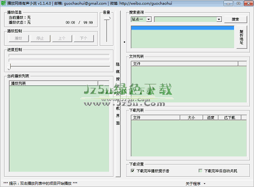This screenshot has width=254, height=187.
Task: Click the playback progress slider thumb
Action: [9, 67]
